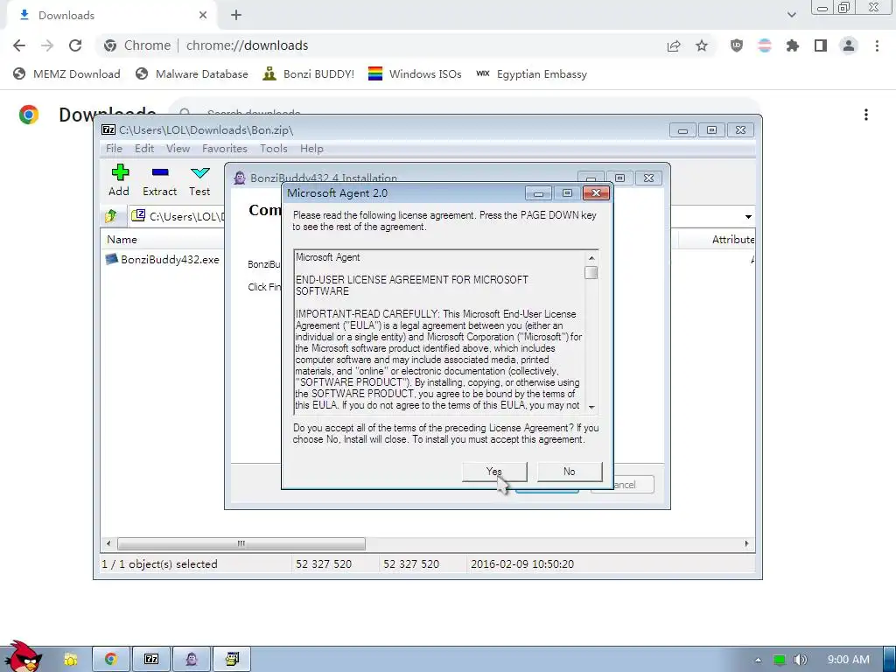Screen dimensions: 896x672
Task: Open the Bonzi BUDDY! bookmark
Action: tap(309, 74)
